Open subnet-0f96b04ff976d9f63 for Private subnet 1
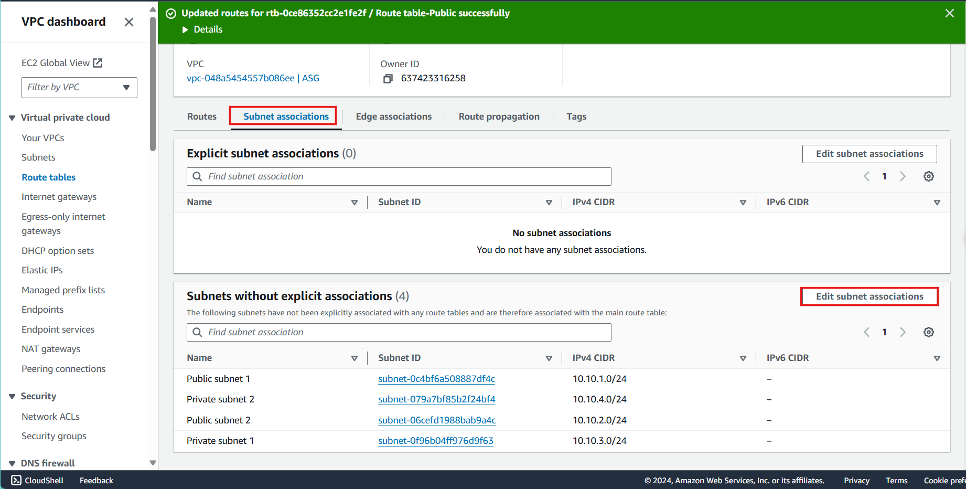Image resolution: width=966 pixels, height=489 pixels. pyautogui.click(x=435, y=441)
